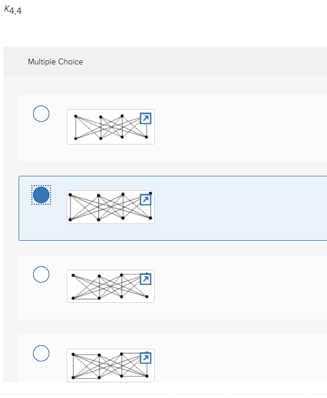Select the first answer's radio button
This screenshot has height=398, width=327.
coord(41,114)
